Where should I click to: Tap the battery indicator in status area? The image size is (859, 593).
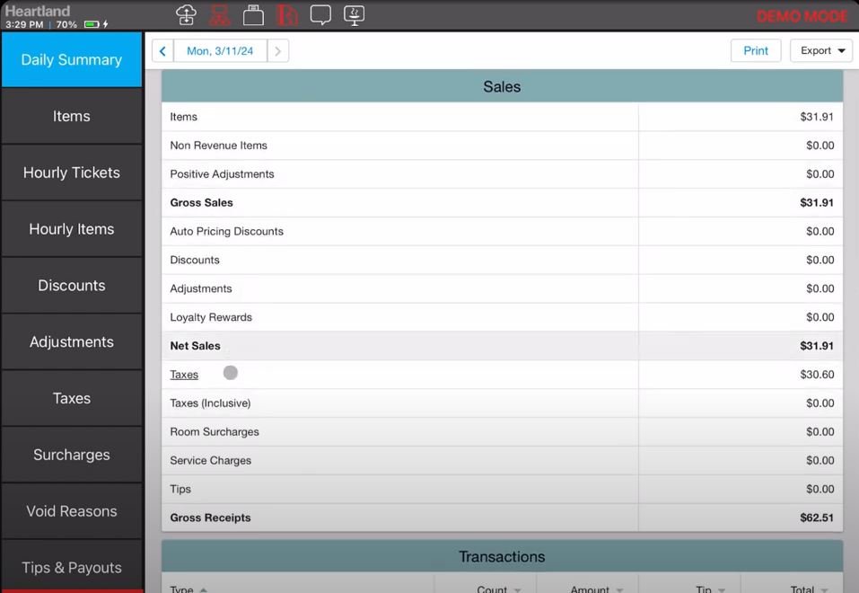tap(92, 24)
